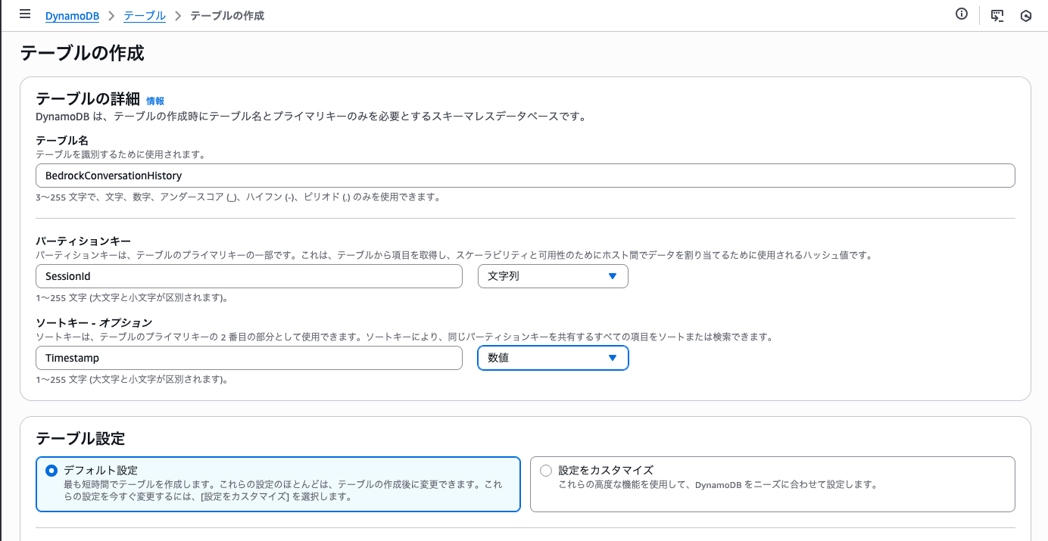Click the info circle icon in header
Screen dimensions: 1048x541
[962, 14]
